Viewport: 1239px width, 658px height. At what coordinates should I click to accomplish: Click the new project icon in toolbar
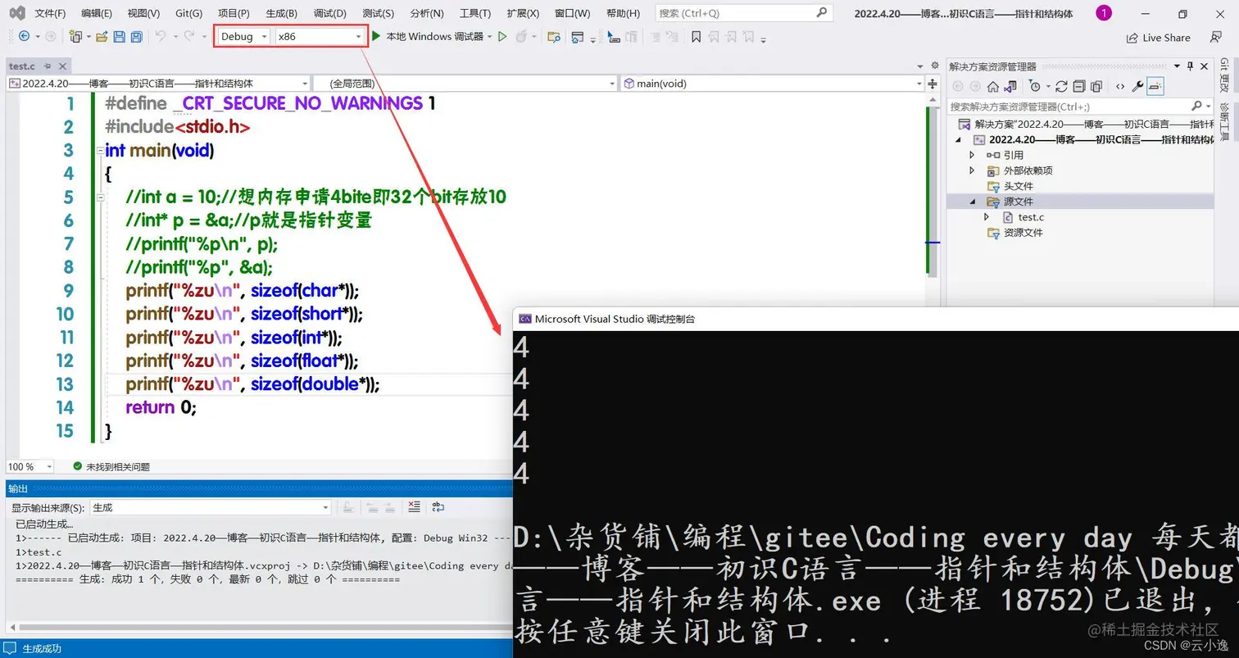point(75,37)
